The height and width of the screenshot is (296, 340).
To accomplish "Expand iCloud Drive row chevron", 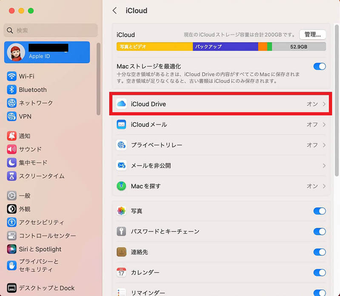I will click(x=324, y=104).
